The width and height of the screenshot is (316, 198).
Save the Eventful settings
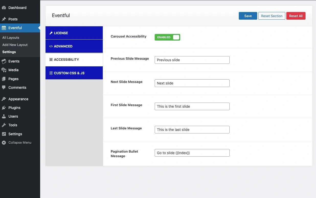coord(248,16)
